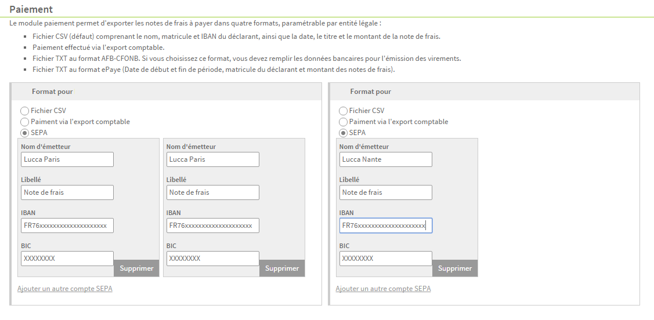
Task: Select Paiment via l'export comptable in left panel
Action: [x=24, y=122]
